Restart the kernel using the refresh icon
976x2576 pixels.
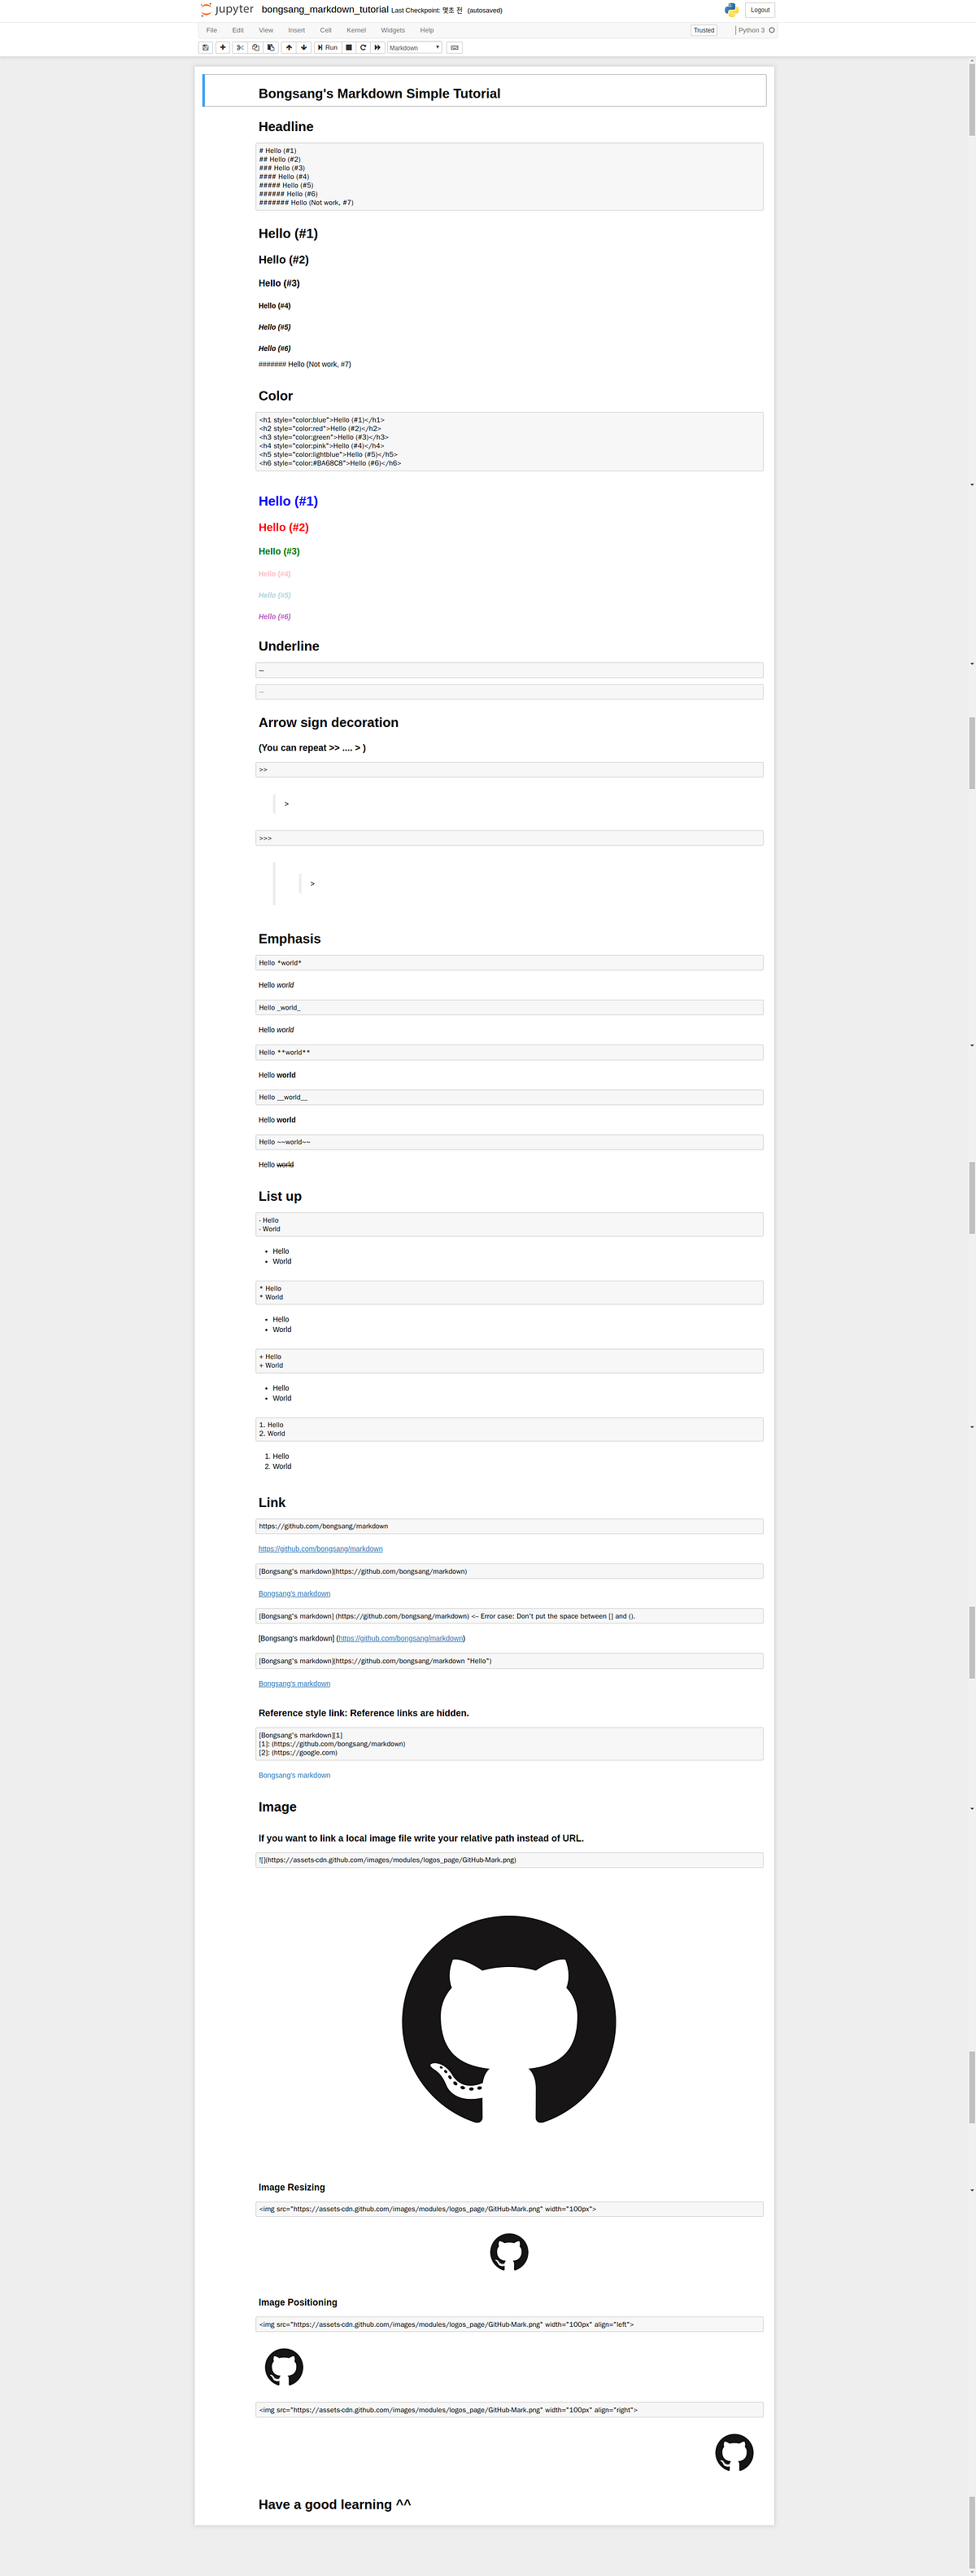363,47
